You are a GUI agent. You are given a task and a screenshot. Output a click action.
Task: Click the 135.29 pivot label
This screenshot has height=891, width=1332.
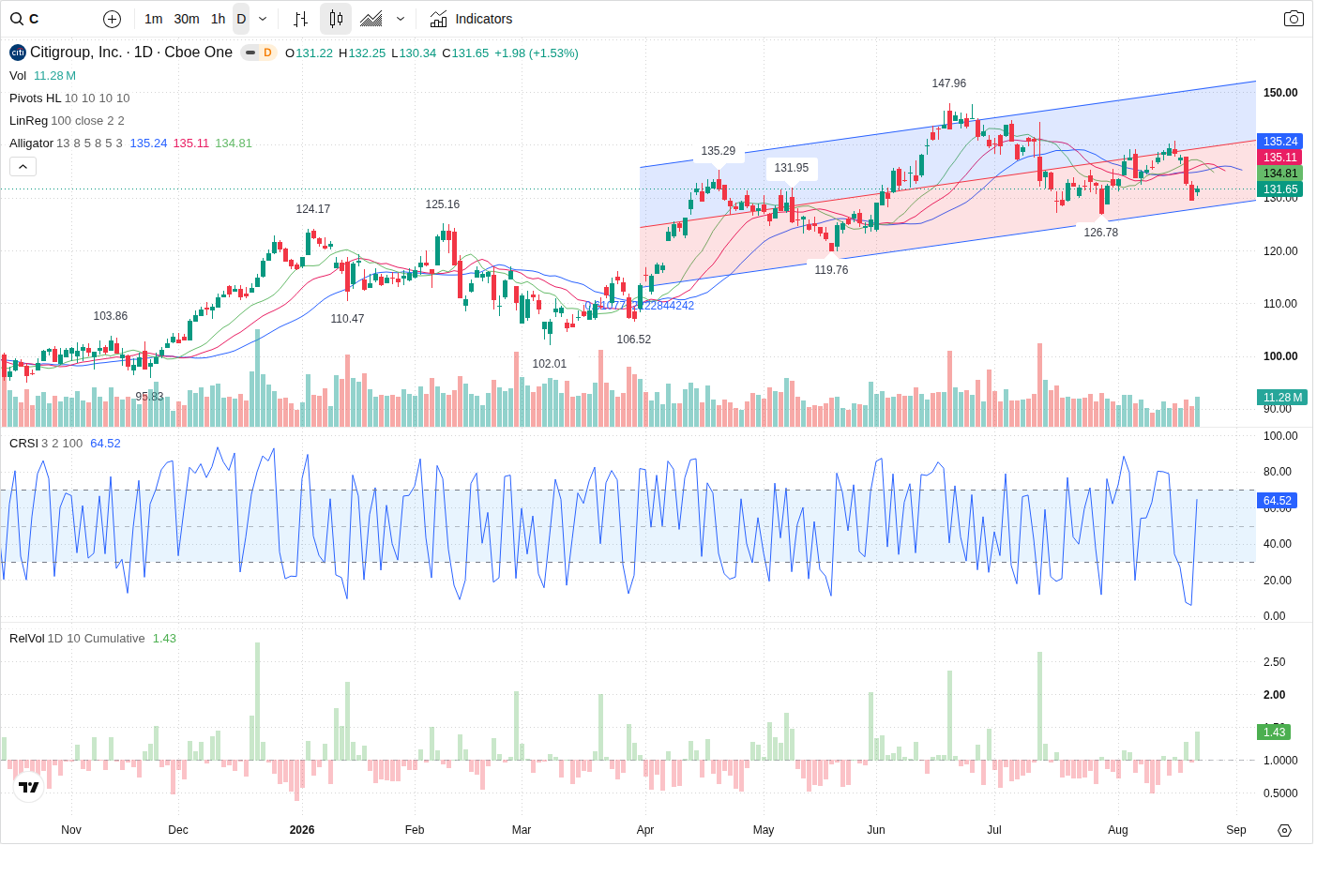(719, 151)
